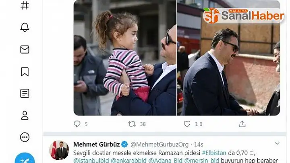
Task: Open the Bookmarks icon in the sidebar
Action: click(x=25, y=72)
